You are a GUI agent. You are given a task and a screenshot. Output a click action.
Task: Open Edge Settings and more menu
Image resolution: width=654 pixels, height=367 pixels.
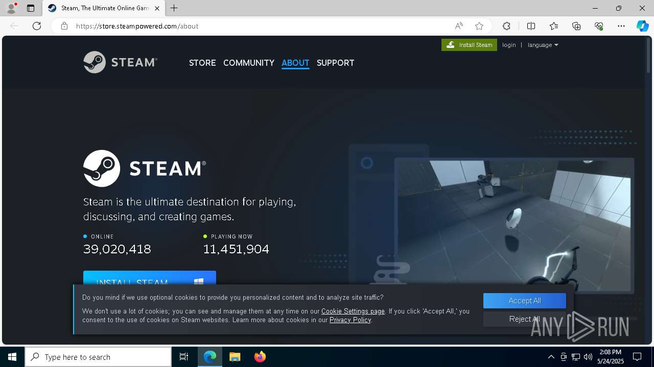pyautogui.click(x=621, y=26)
